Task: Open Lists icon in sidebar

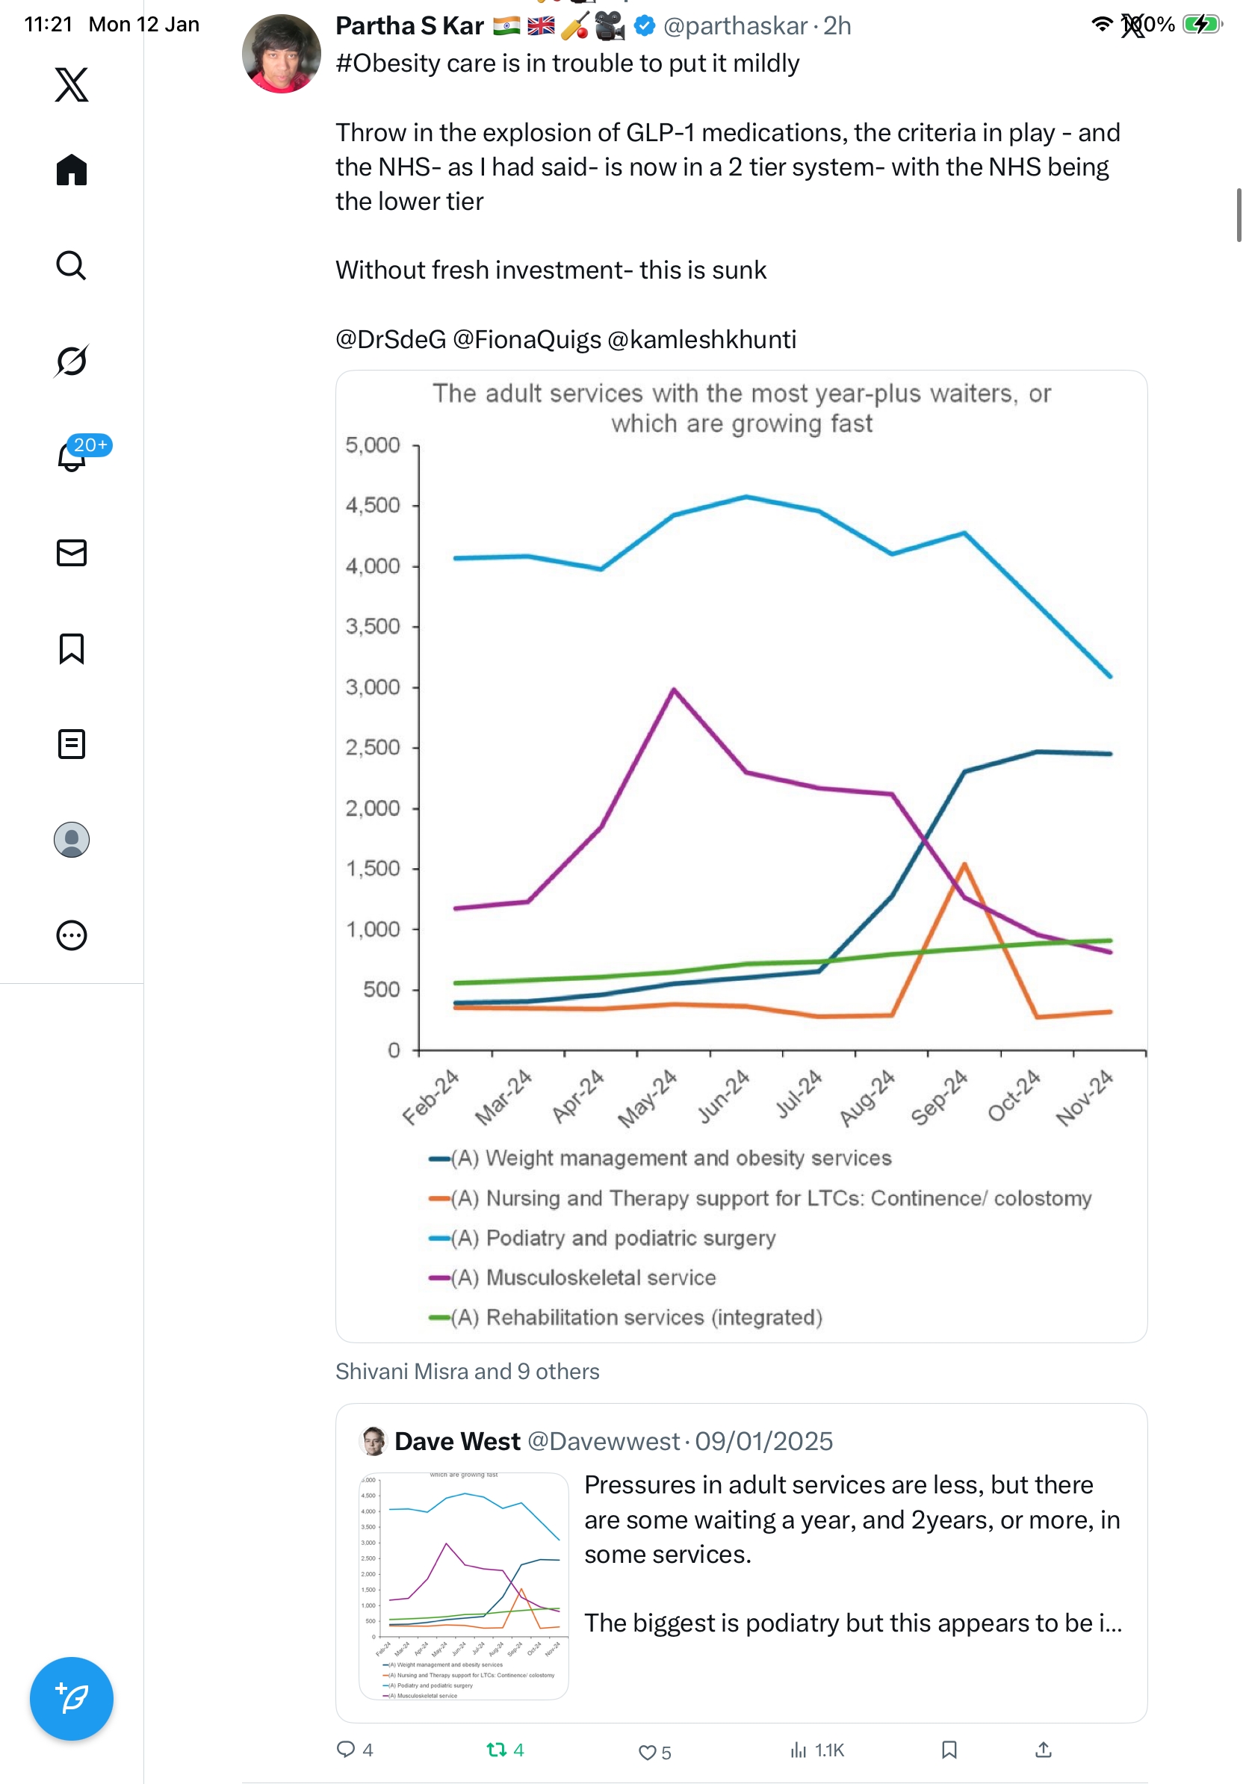Action: 72,743
